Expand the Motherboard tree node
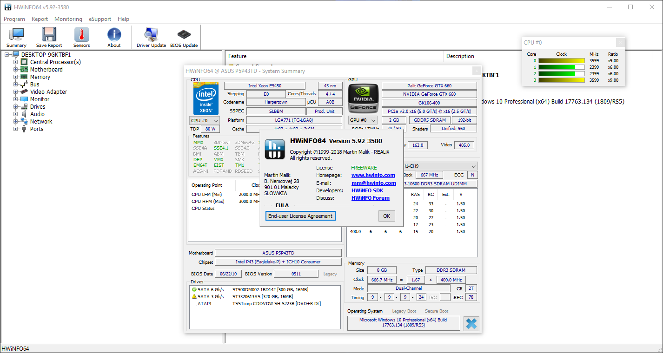The height and width of the screenshot is (353, 663). (16, 70)
